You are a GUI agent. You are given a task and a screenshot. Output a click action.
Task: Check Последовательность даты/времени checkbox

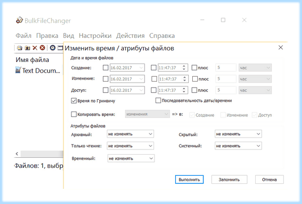pyautogui.click(x=158, y=100)
